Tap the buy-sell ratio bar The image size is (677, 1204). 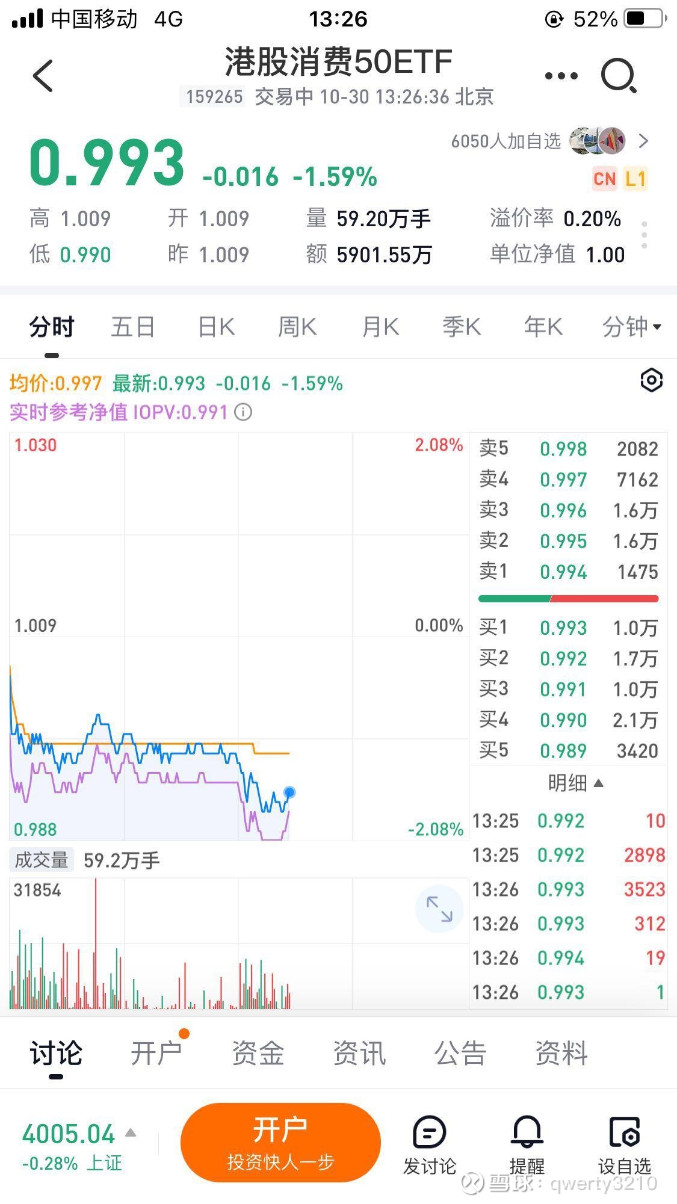point(568,599)
